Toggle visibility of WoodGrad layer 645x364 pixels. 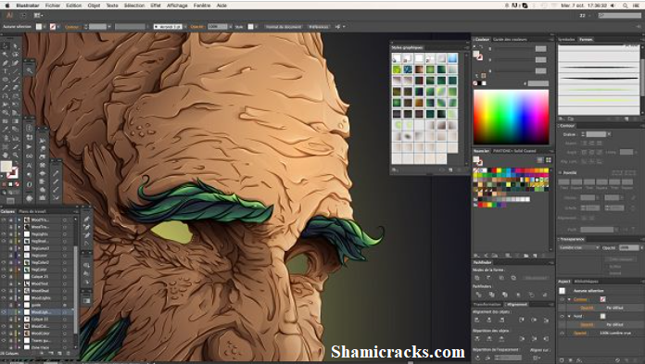(x=4, y=291)
